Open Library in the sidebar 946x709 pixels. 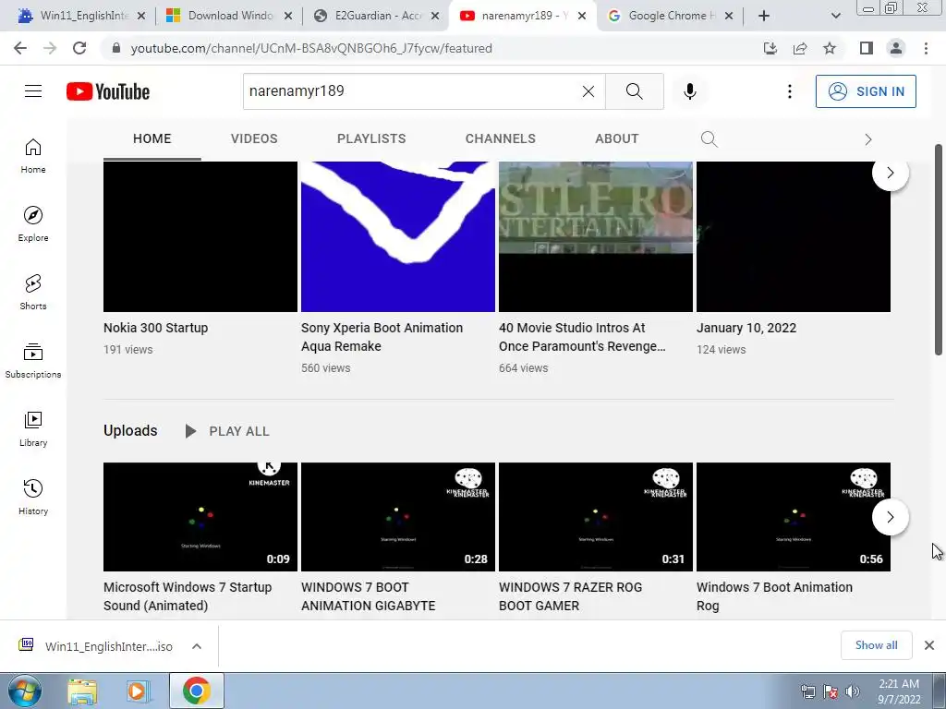click(33, 428)
